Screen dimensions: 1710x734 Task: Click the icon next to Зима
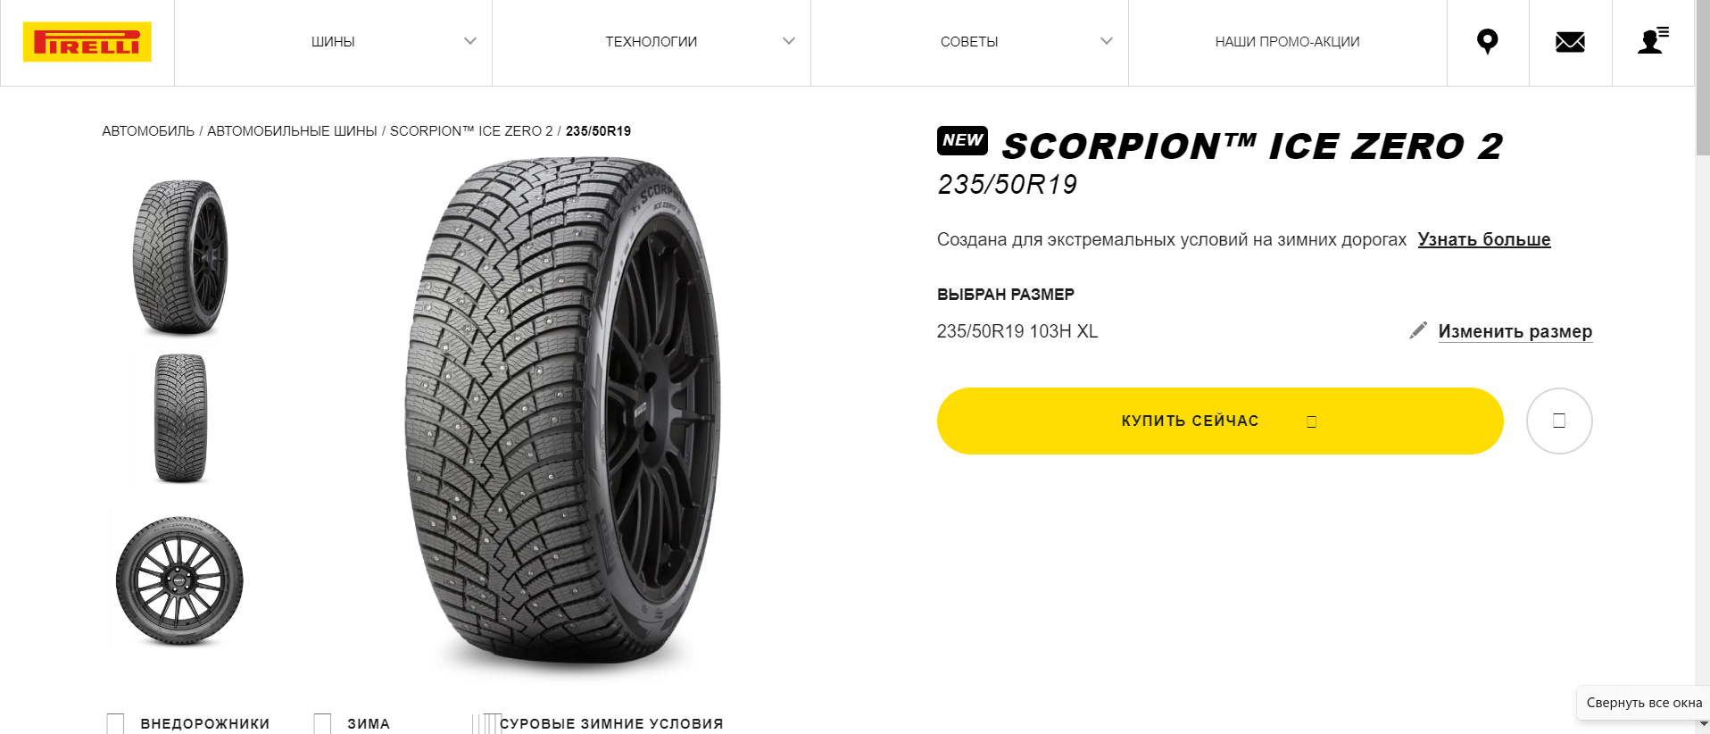click(322, 723)
